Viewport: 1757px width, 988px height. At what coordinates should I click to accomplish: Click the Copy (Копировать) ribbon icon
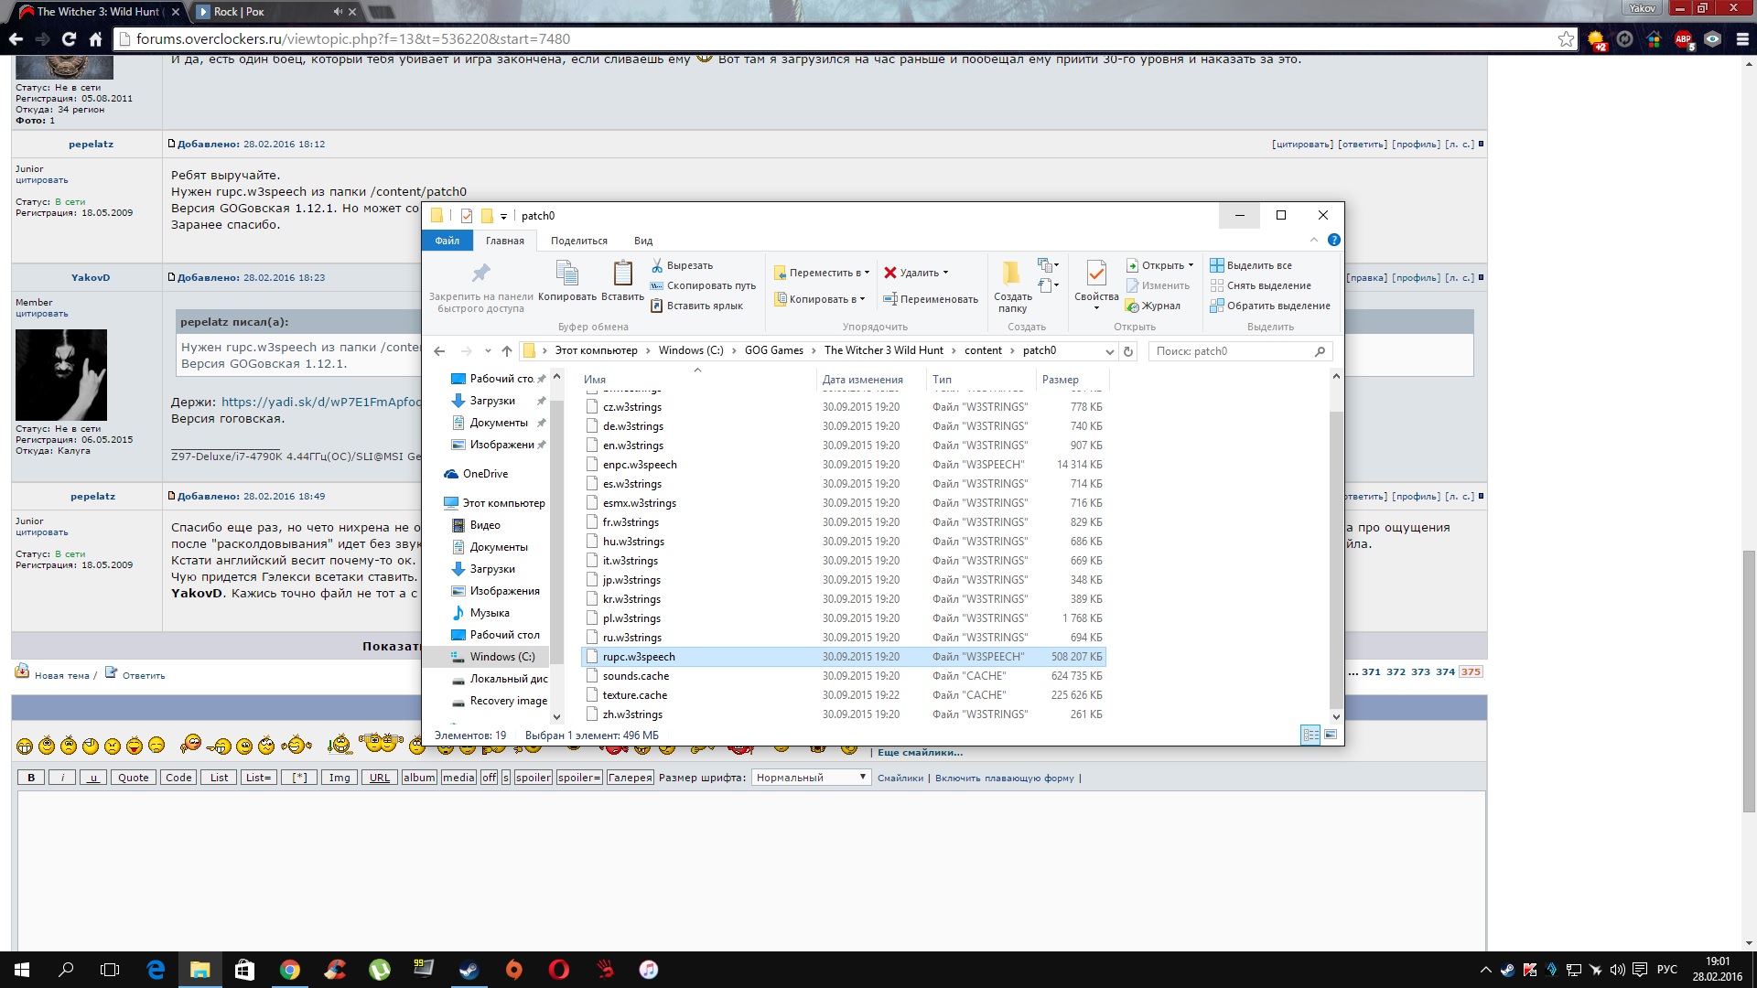point(566,274)
